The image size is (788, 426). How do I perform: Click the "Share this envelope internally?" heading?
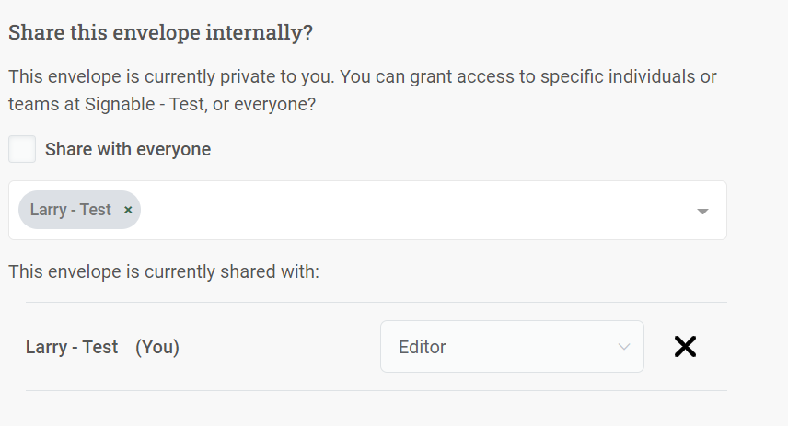point(160,33)
